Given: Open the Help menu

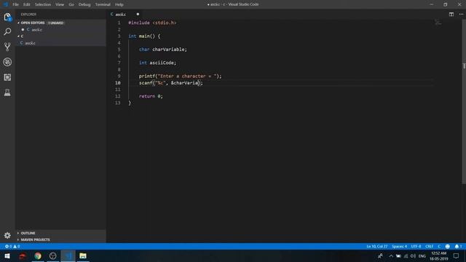Looking at the screenshot, I should 119,4.
